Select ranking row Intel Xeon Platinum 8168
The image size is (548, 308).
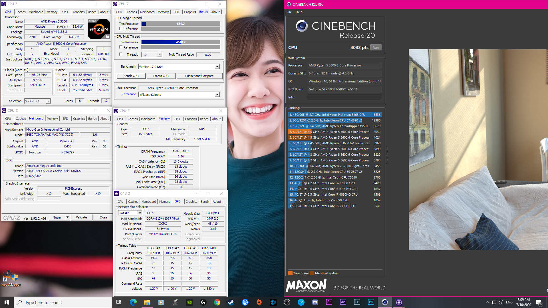coord(335,115)
